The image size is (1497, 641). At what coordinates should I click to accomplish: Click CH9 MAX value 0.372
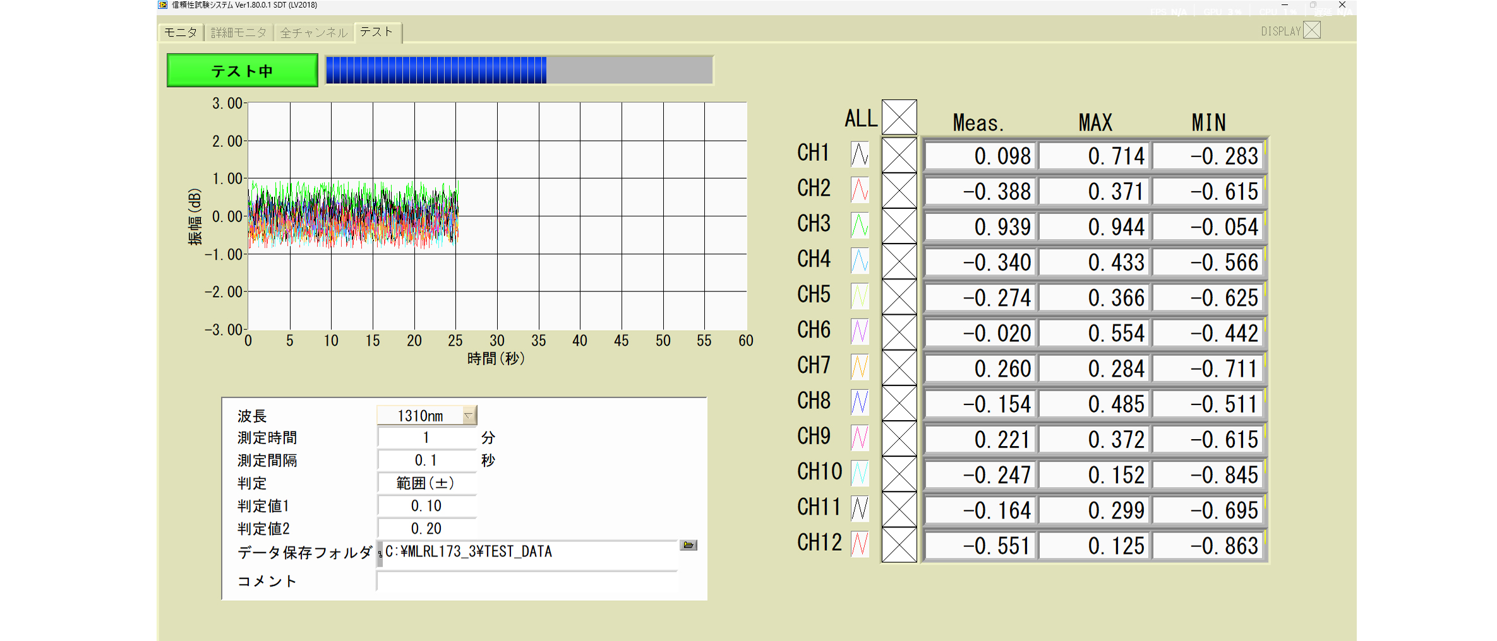(x=1094, y=439)
